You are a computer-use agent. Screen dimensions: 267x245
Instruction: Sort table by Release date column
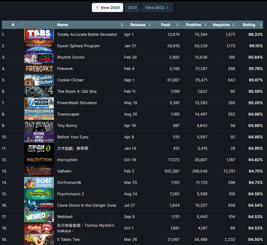tap(138, 25)
